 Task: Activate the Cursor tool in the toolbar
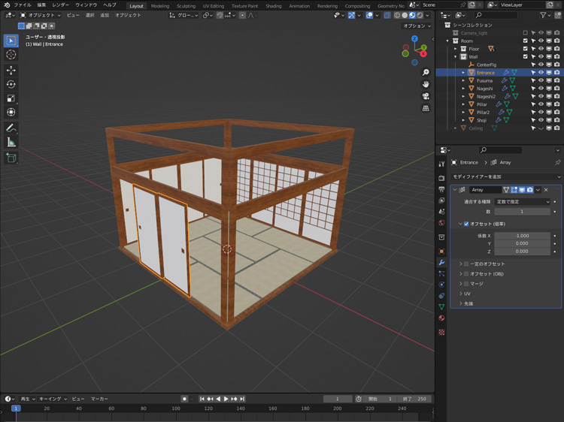pyautogui.click(x=11, y=55)
